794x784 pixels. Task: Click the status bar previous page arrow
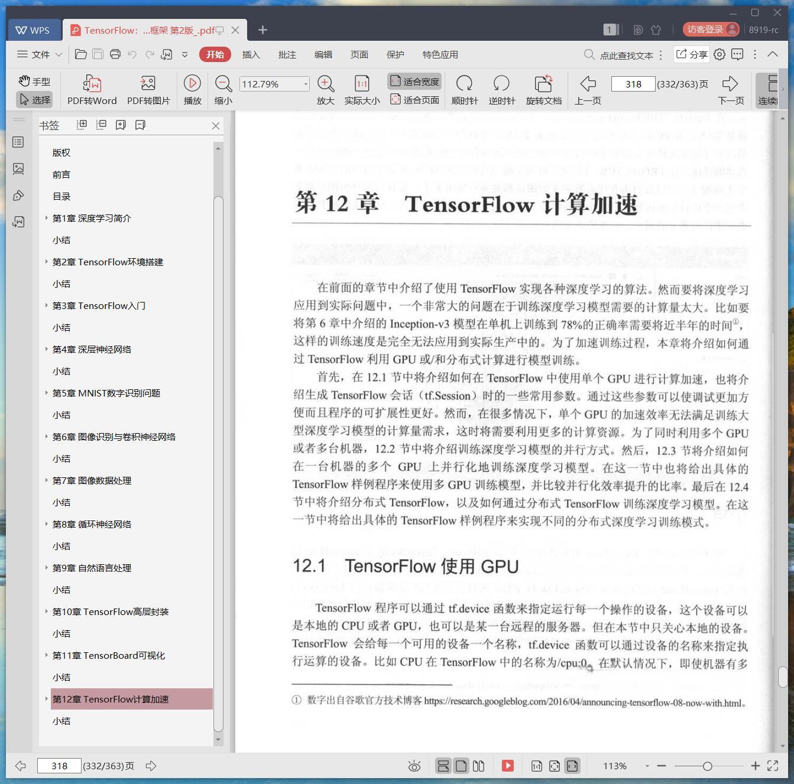pos(21,766)
